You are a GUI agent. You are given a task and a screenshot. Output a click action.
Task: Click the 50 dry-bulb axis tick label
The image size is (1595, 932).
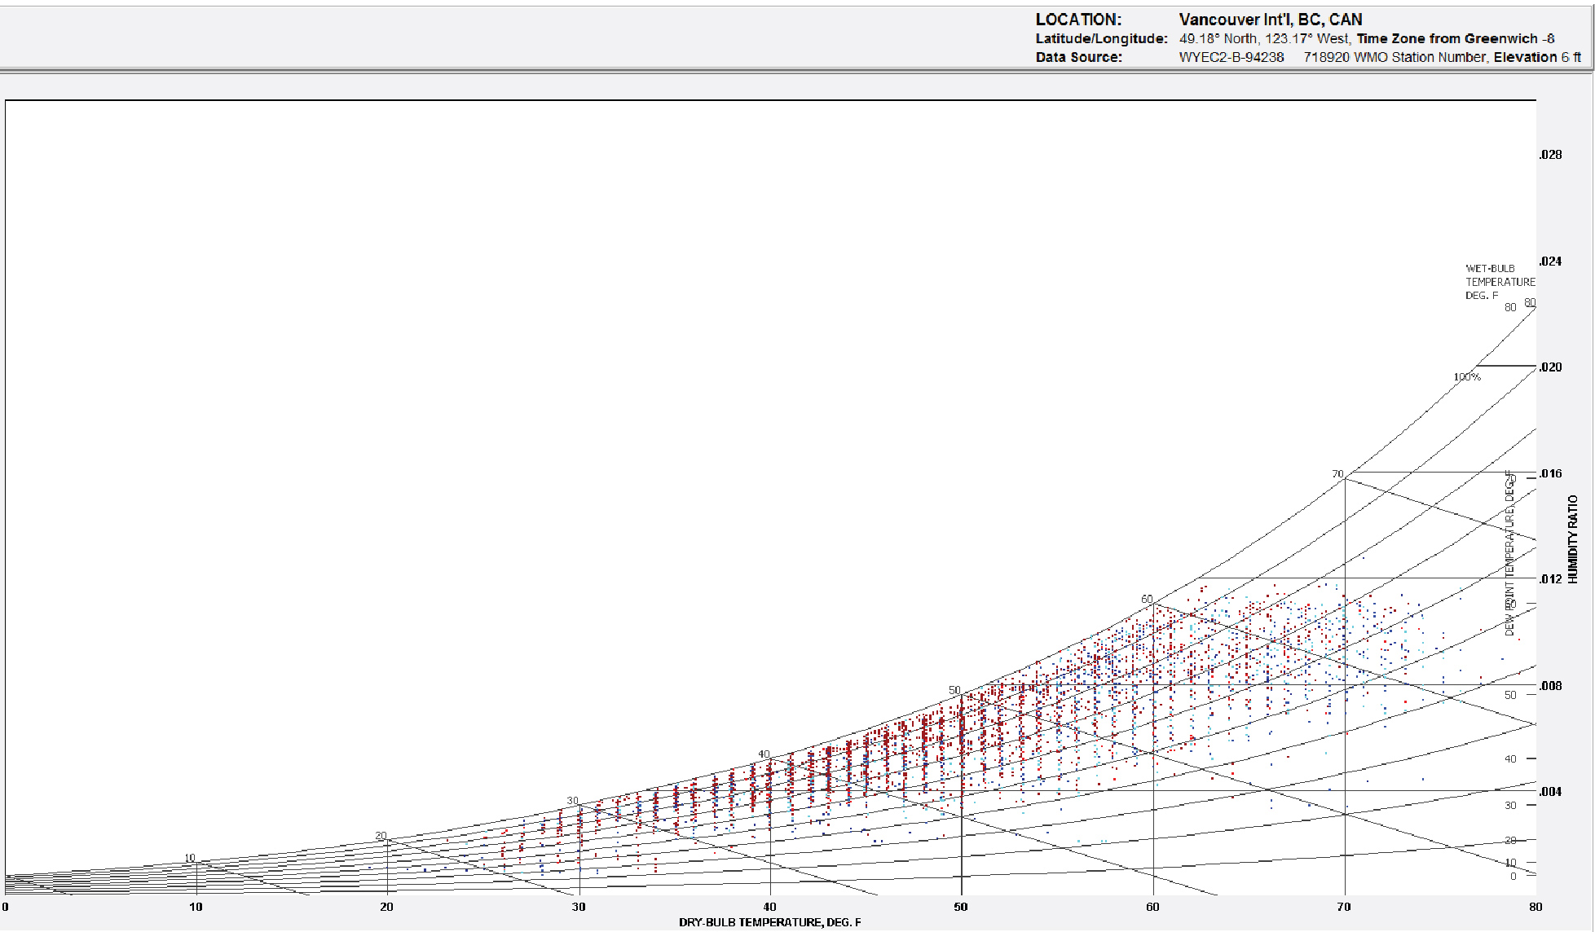tap(961, 907)
